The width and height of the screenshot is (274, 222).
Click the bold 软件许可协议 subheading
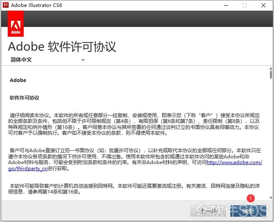tap(25, 98)
